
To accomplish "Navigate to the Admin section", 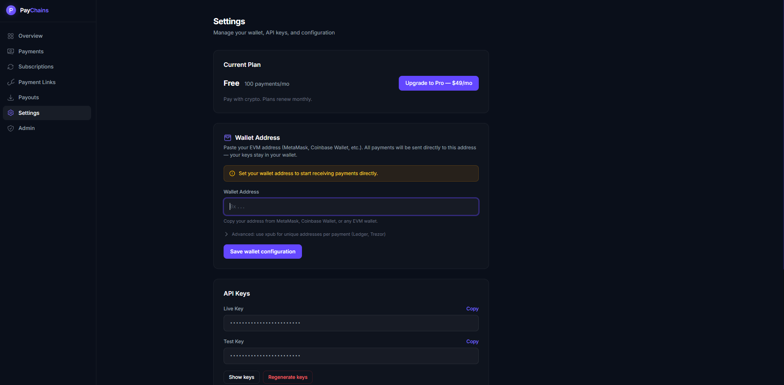I will 26,128.
